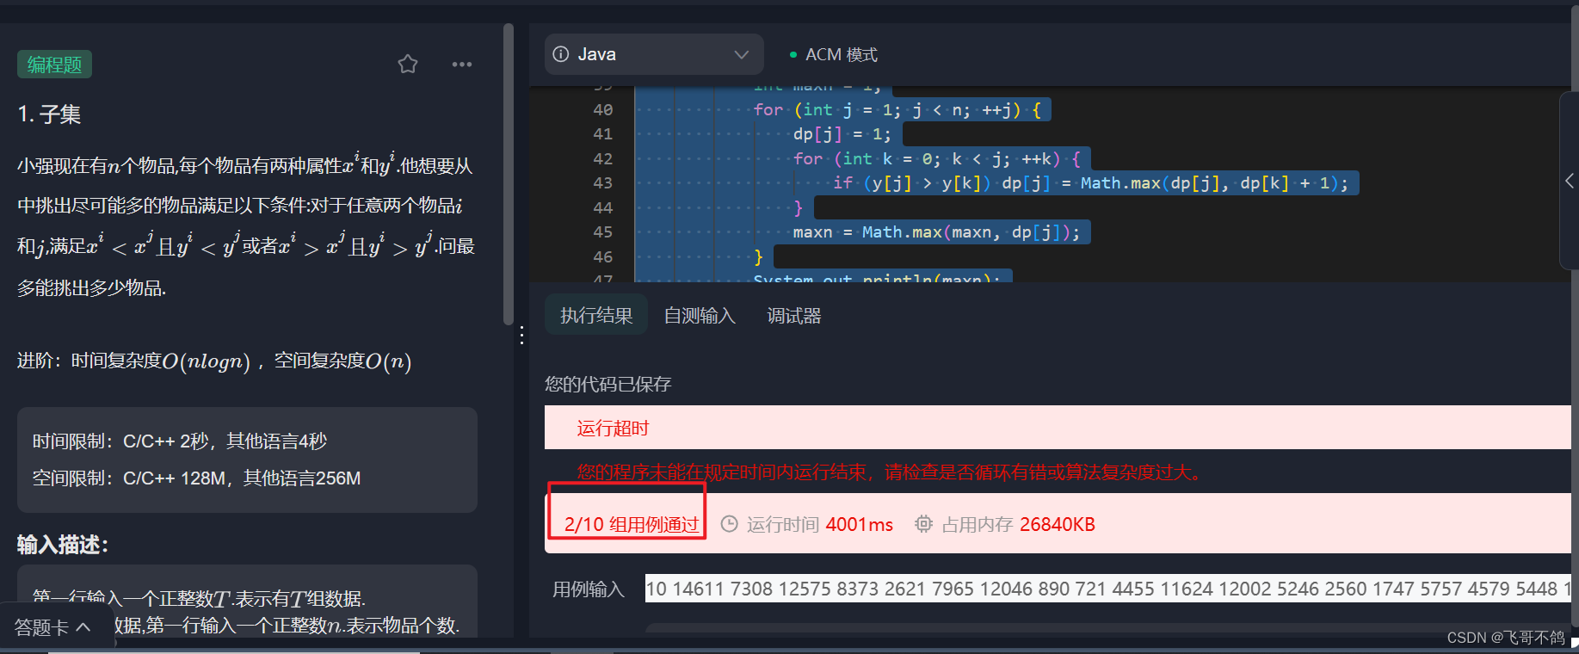Click the 26840KB memory value
The image size is (1579, 654).
pyautogui.click(x=1058, y=524)
